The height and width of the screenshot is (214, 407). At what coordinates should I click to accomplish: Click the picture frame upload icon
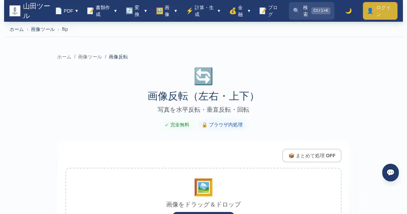tap(203, 188)
